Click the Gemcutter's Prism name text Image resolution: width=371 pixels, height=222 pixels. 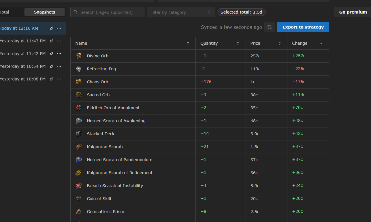coord(106,212)
